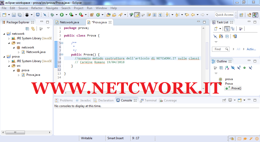Open Package Explorer view menu triangle

pos(48,28)
